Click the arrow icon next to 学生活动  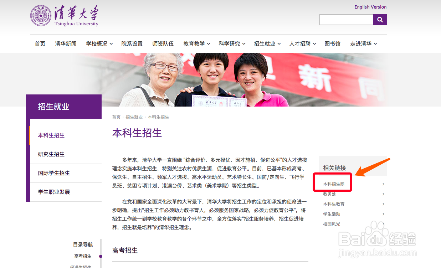[x=383, y=214]
